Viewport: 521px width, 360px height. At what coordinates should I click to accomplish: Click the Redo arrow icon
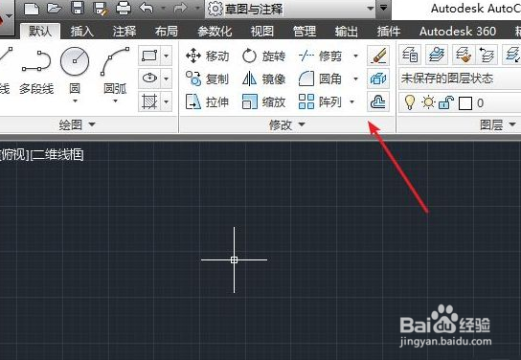pos(180,8)
